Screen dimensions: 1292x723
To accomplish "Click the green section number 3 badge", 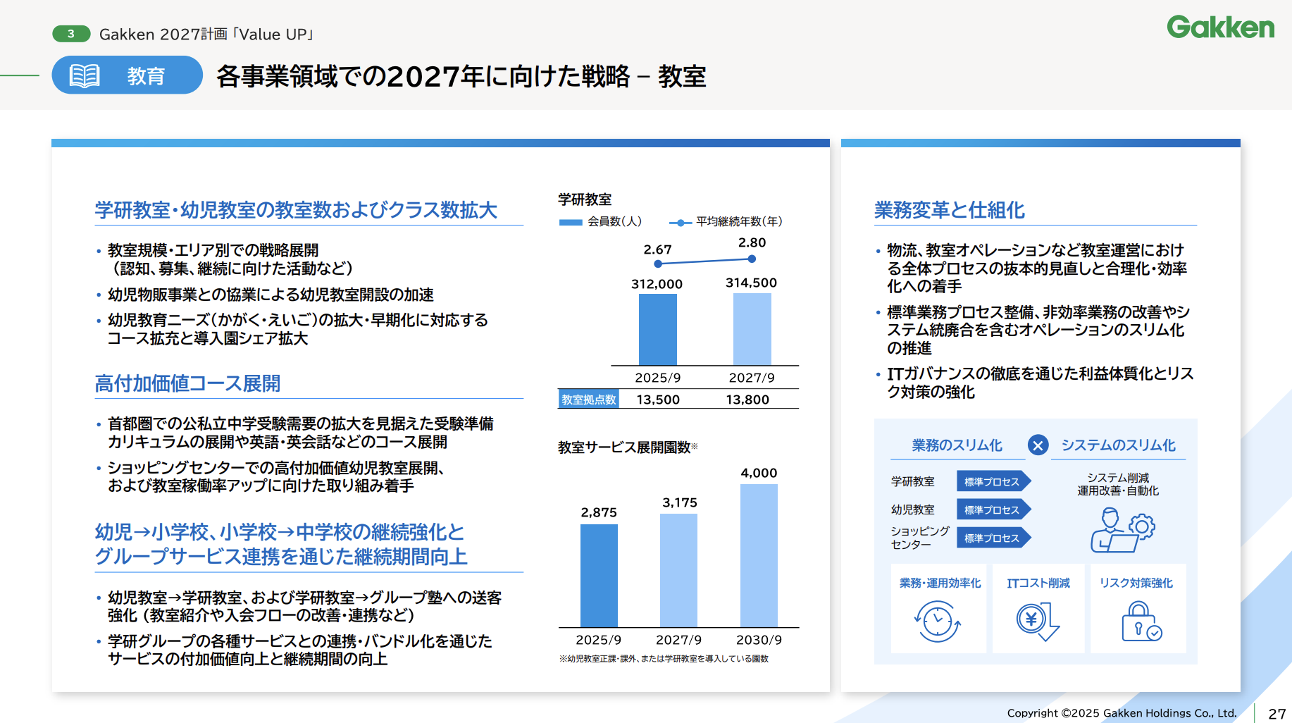I will click(x=71, y=33).
